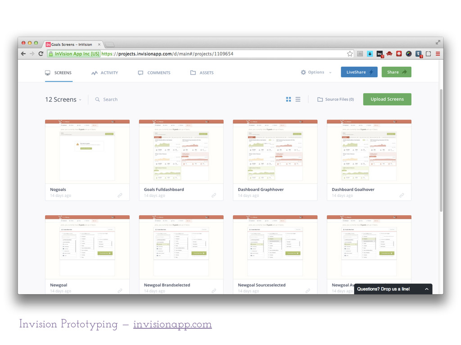461x345 pixels.
Task: Click the LiveShare button
Action: point(359,72)
